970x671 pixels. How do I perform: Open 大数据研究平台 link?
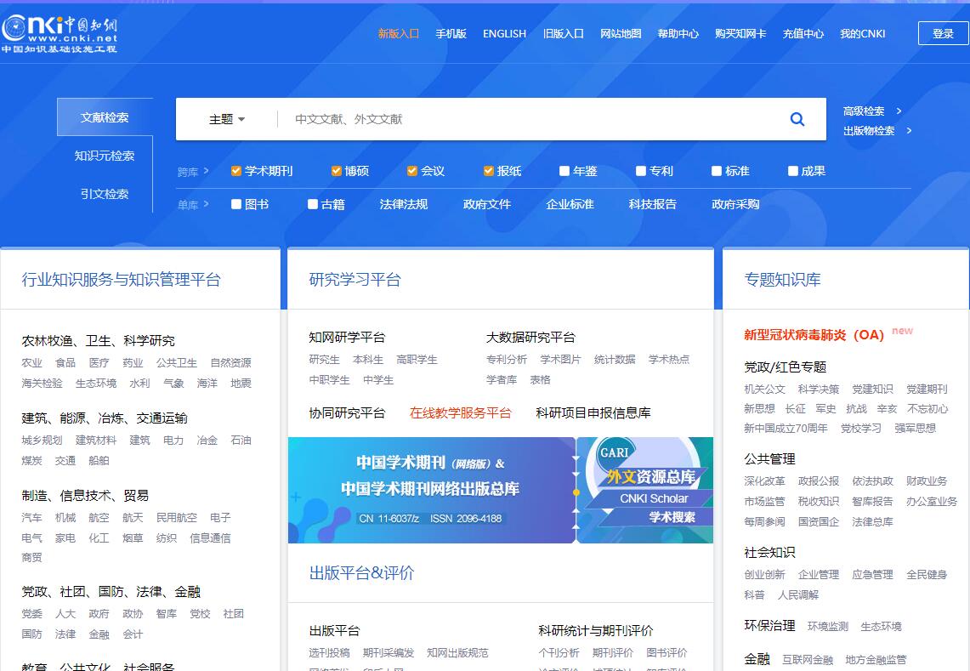coord(530,338)
